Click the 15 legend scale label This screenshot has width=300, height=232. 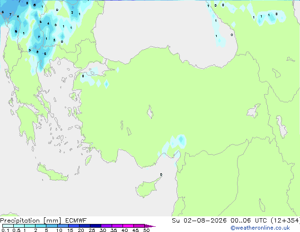(70, 230)
